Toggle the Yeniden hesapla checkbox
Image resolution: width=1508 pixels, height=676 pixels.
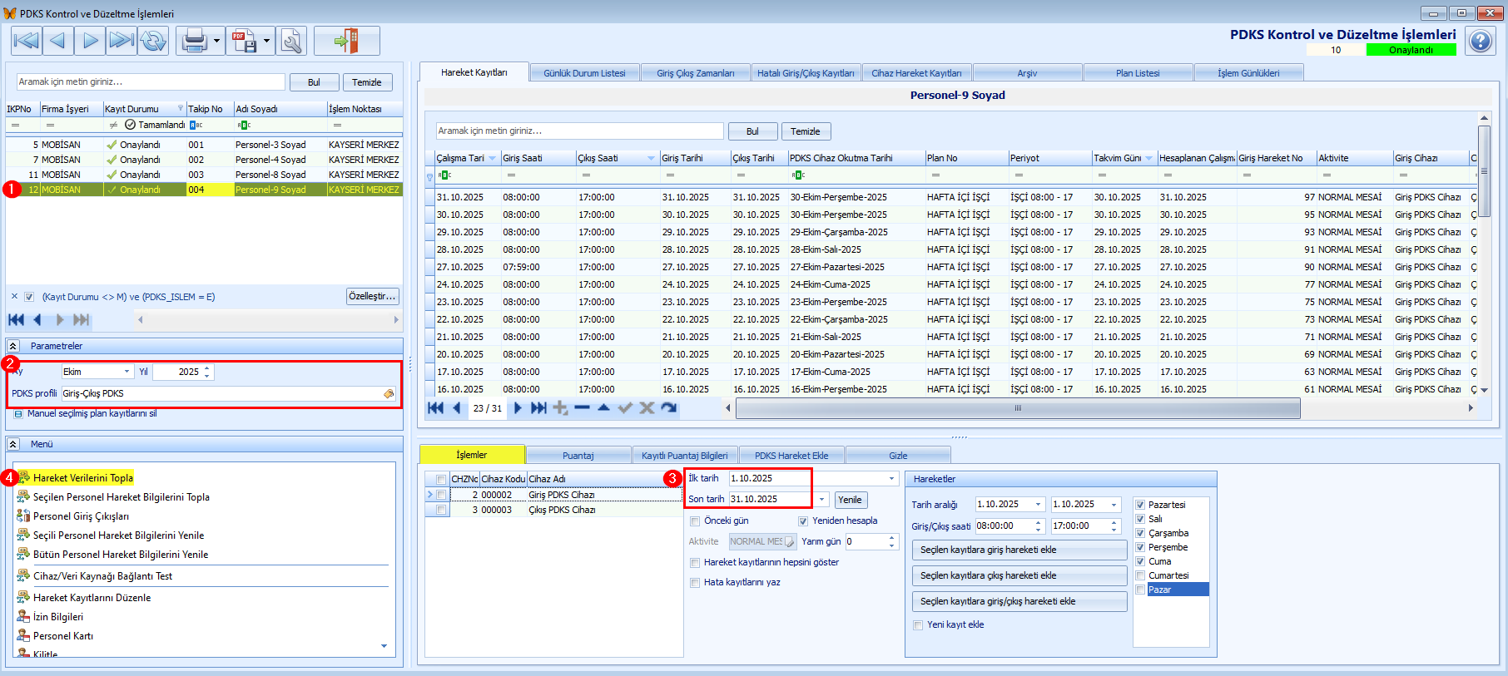pos(803,521)
